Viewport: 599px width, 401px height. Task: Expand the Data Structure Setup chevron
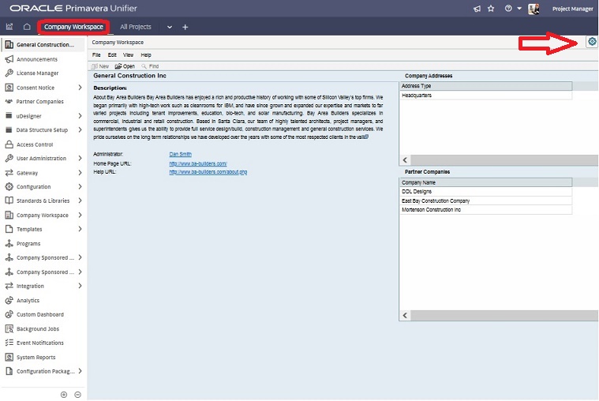(80, 130)
